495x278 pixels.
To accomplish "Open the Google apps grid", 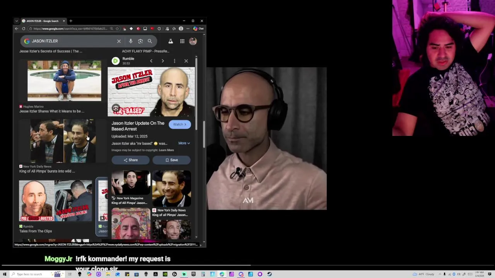I will click(x=182, y=41).
